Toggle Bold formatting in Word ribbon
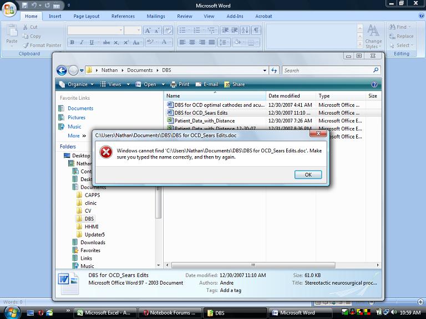426x319 pixels. pyautogui.click(x=72, y=42)
